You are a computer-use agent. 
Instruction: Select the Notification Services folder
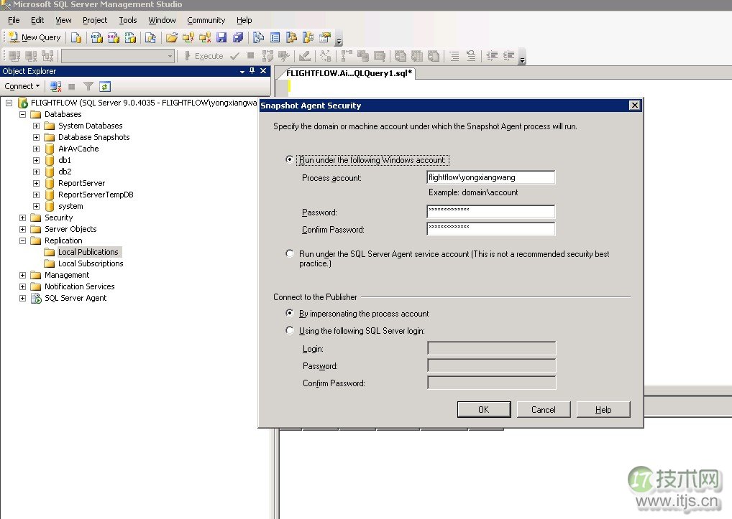(x=79, y=286)
